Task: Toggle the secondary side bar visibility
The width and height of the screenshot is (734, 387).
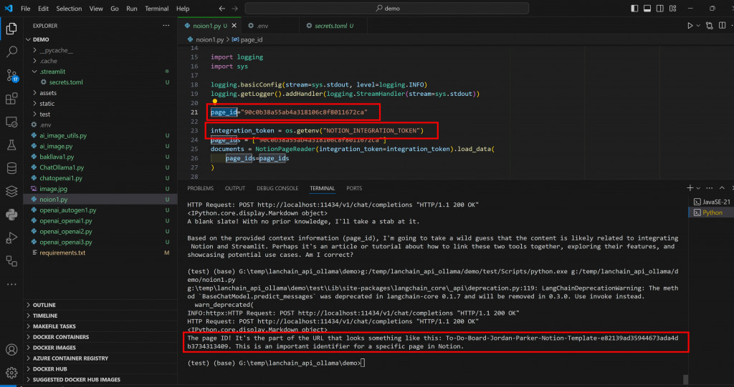Action: click(x=660, y=9)
